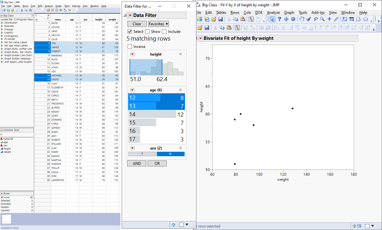This screenshot has width=382, height=230.
Task: Activate the Help question-mark tool
Action: pos(279,19)
